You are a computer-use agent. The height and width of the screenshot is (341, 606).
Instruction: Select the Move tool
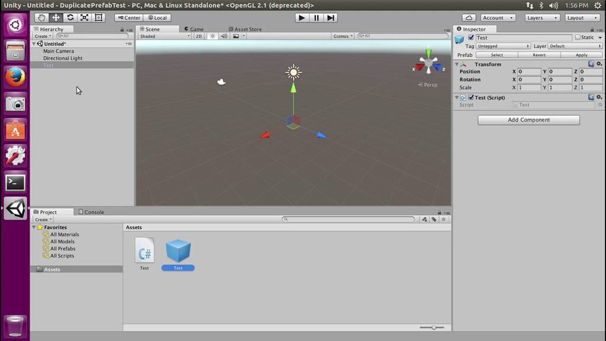[56, 18]
